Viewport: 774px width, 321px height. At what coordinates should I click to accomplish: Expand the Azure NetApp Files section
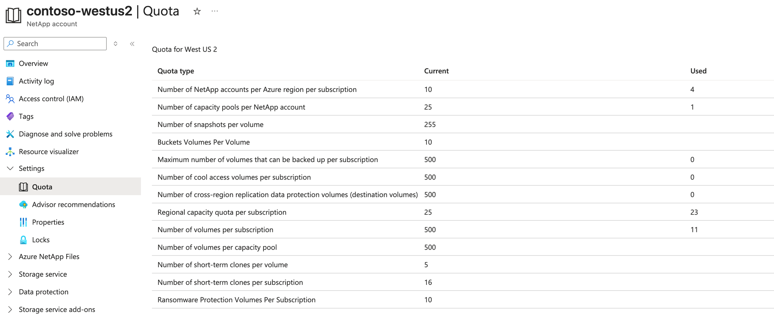click(x=10, y=256)
